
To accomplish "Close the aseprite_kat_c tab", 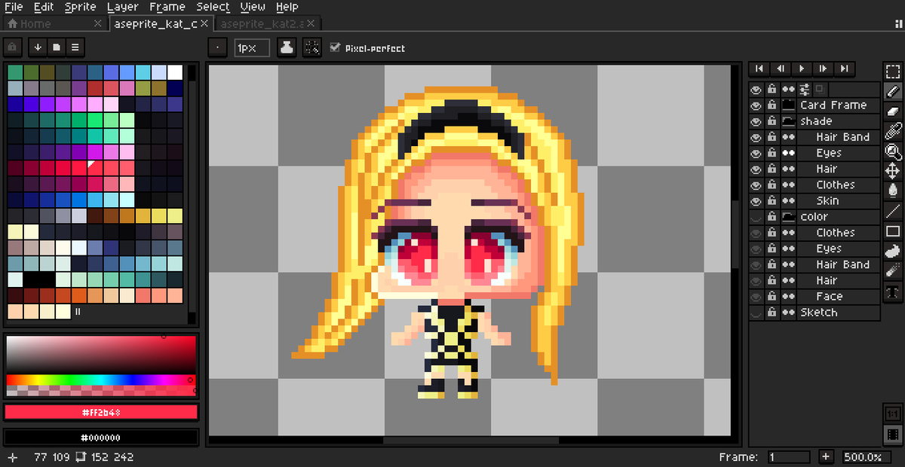I will (x=204, y=24).
